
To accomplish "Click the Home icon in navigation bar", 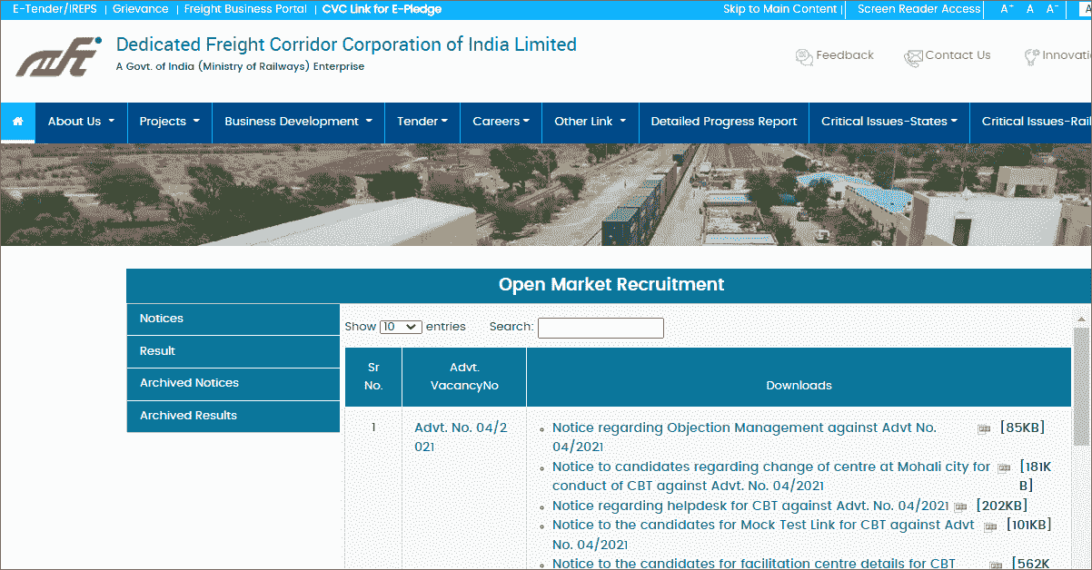I will (x=17, y=123).
